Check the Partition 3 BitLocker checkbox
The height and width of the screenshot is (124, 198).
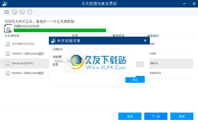8,73
